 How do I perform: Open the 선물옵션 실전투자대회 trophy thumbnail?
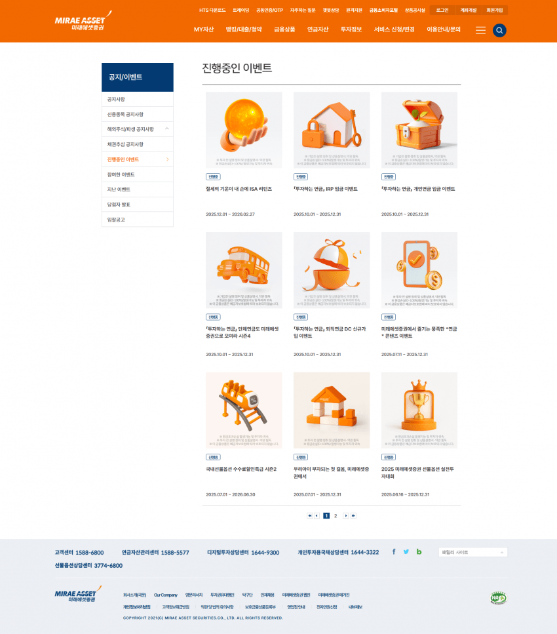[419, 410]
